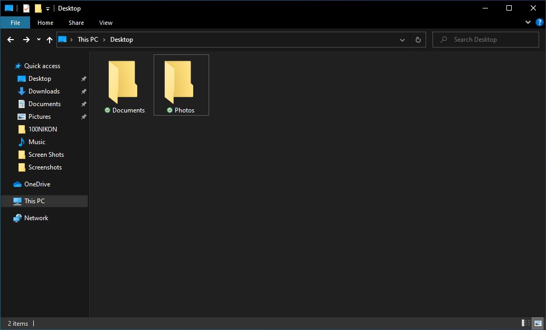
Task: Open Customize Quick Access Toolbar dropdown
Action: click(48, 8)
